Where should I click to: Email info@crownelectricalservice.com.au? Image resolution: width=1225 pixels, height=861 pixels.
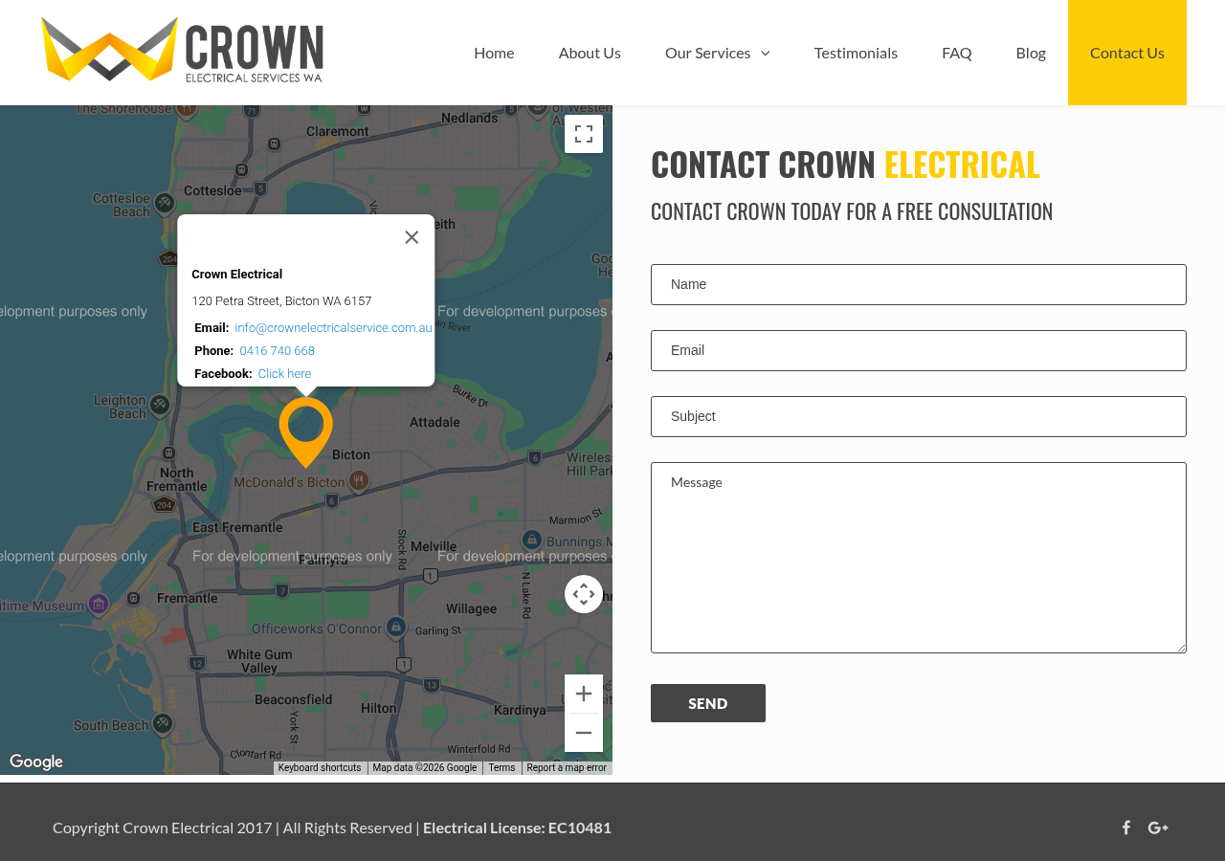[333, 326]
